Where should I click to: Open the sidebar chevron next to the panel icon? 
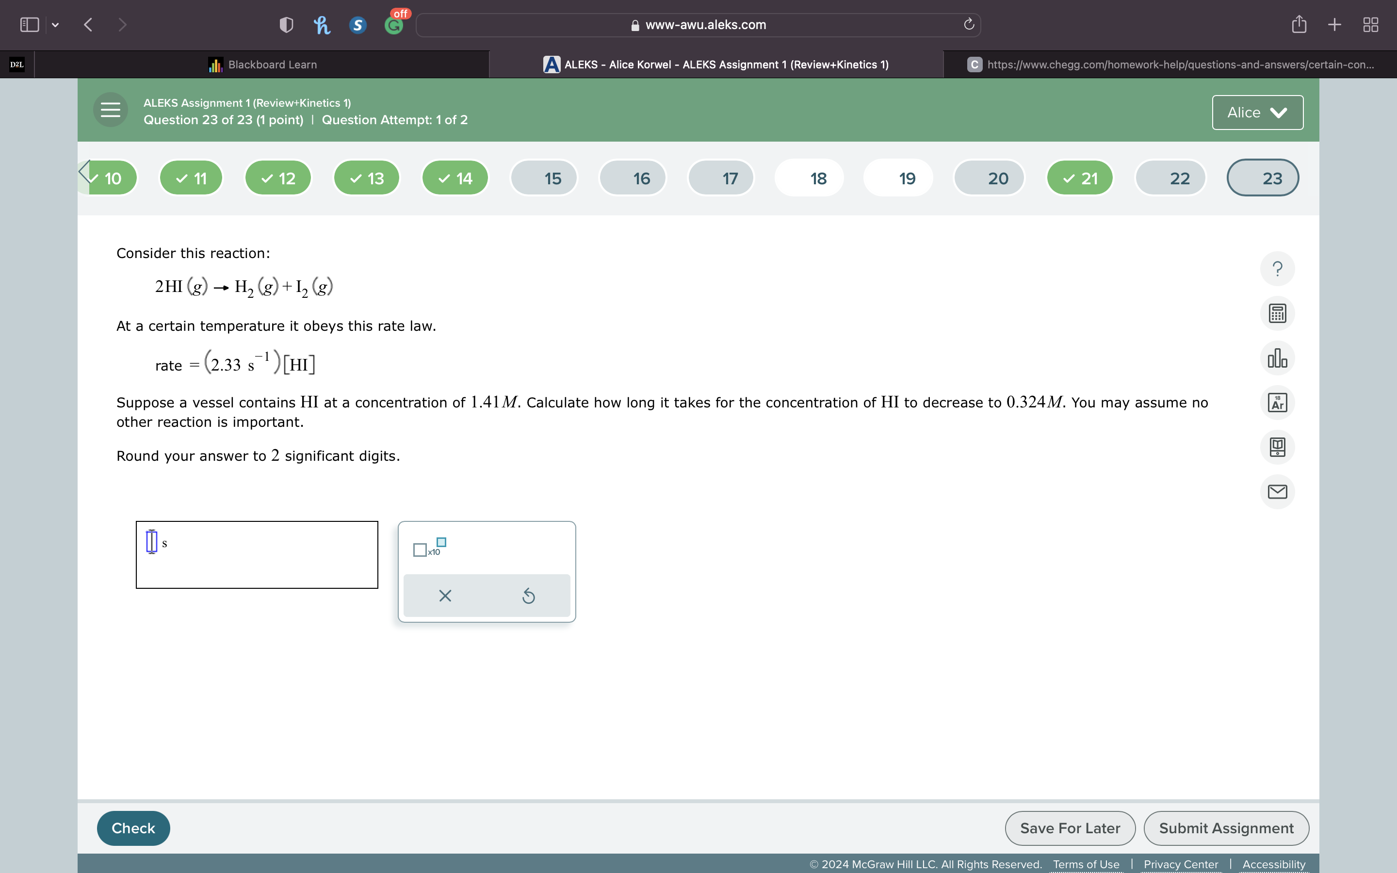pos(55,24)
